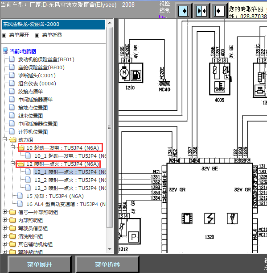This screenshot has height=273, width=267.
Task: Click the document icon for 计算机位置图
Action: tap(12, 131)
